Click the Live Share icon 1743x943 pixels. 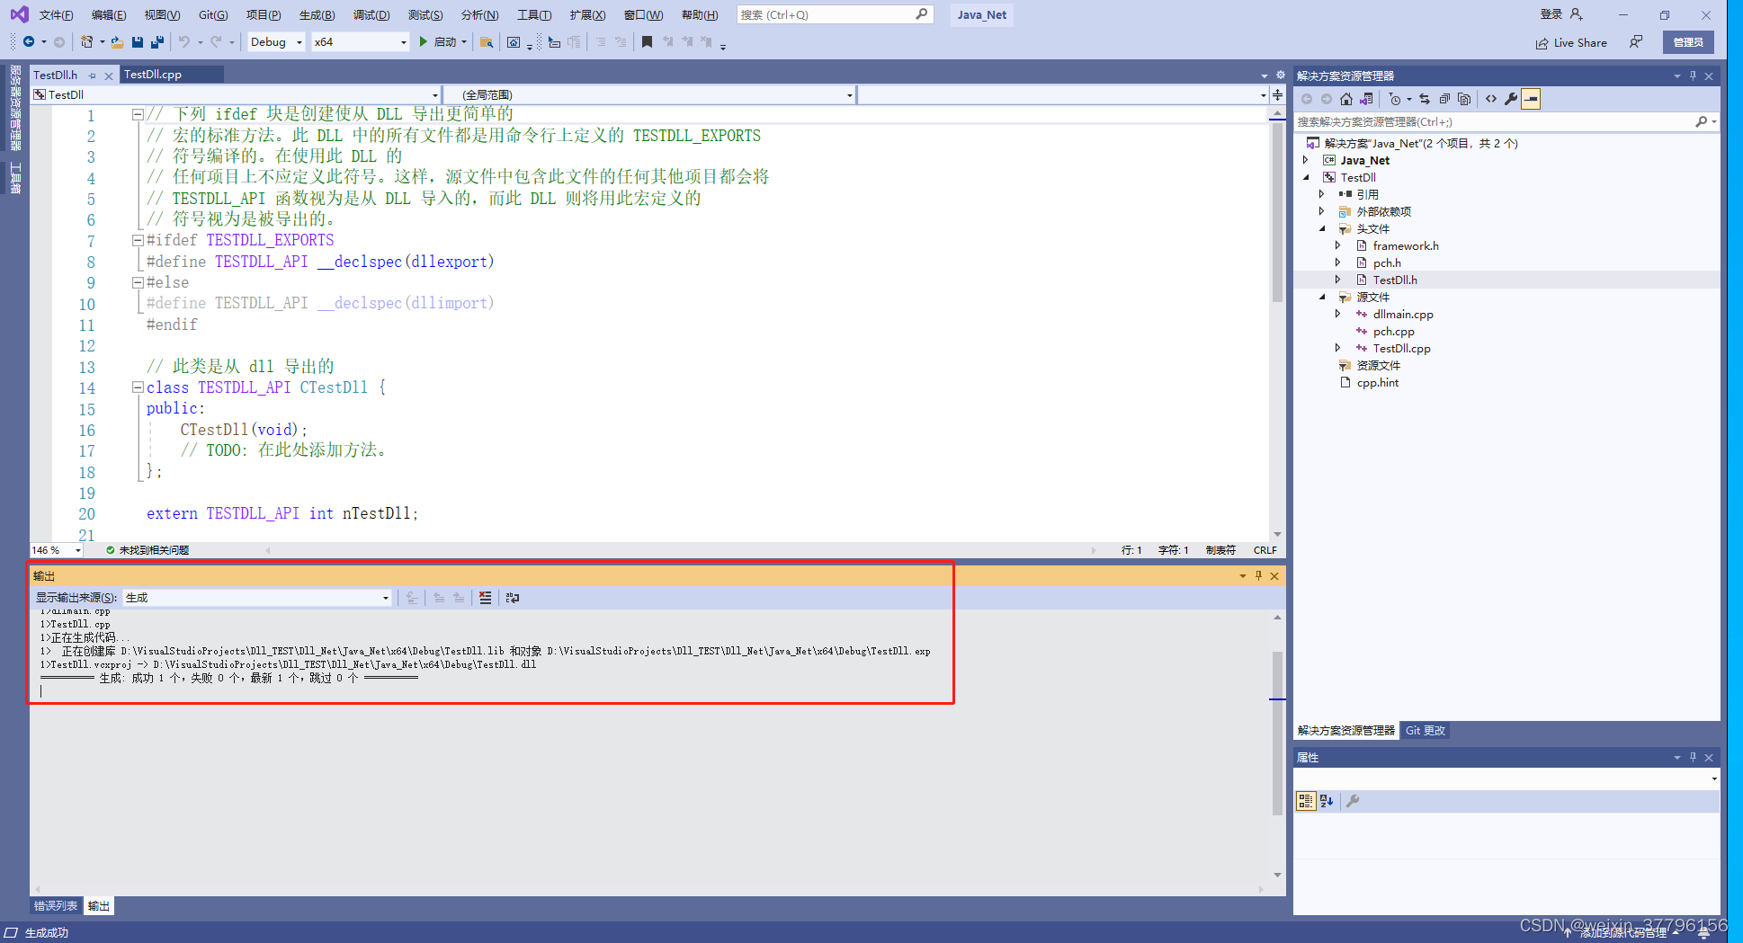pyautogui.click(x=1542, y=43)
